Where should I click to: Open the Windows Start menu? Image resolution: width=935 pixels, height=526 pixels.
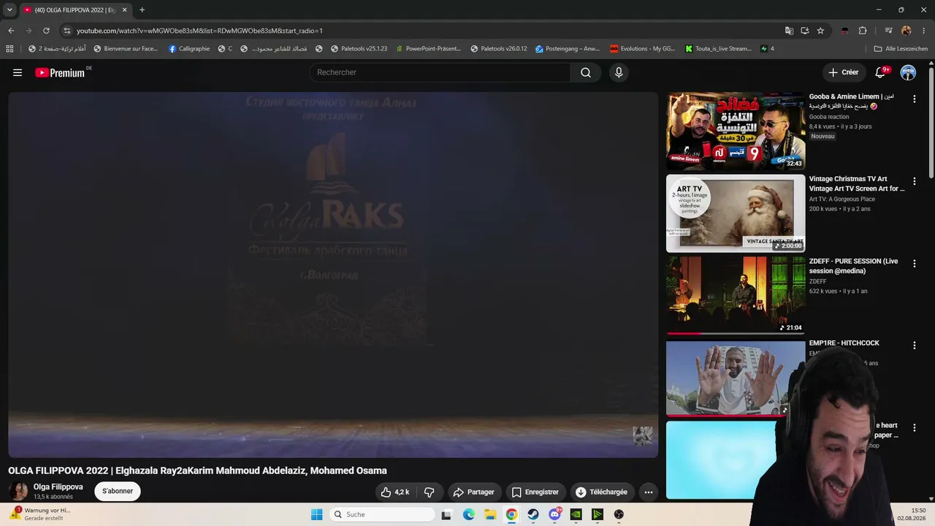click(x=316, y=514)
